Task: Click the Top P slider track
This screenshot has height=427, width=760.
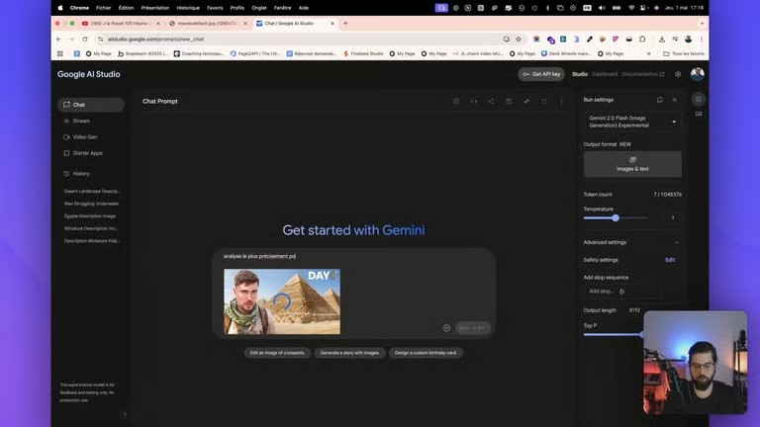Action: (x=613, y=334)
